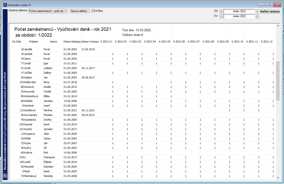The height and width of the screenshot is (184, 284).
Task: Select Máchalová surname cell
Action: tap(29, 176)
